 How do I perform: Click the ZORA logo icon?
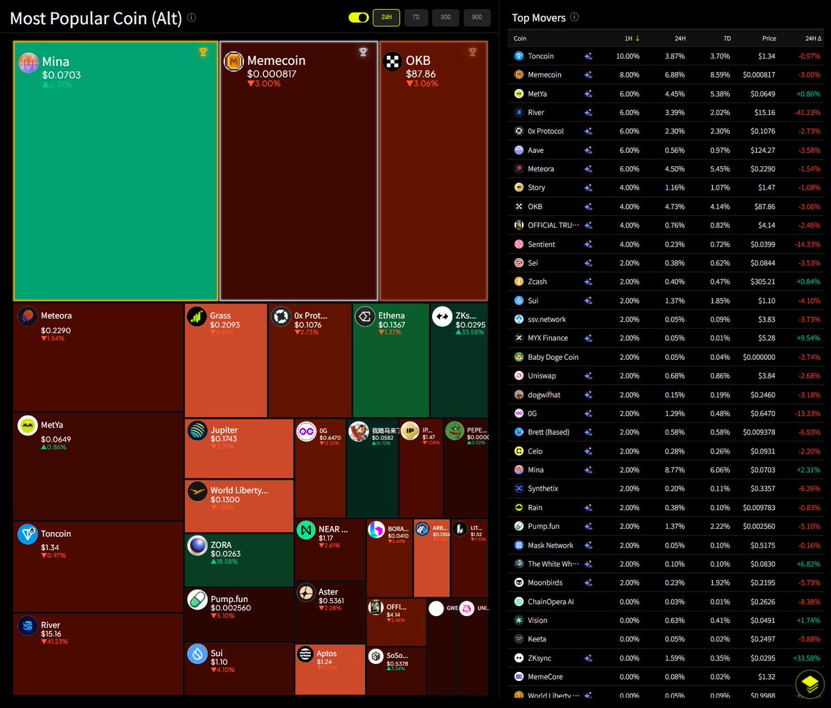pos(197,545)
